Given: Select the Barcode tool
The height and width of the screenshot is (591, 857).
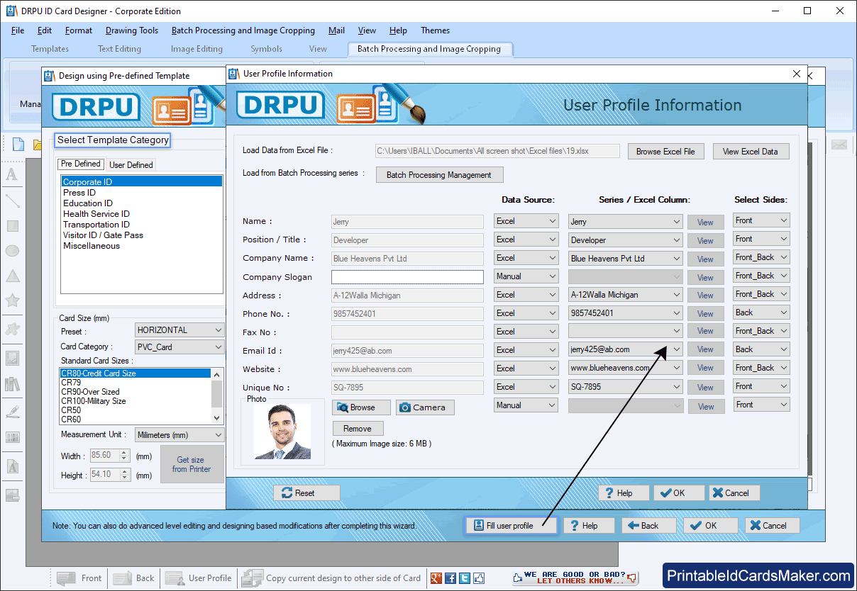Looking at the screenshot, I should pos(12,437).
